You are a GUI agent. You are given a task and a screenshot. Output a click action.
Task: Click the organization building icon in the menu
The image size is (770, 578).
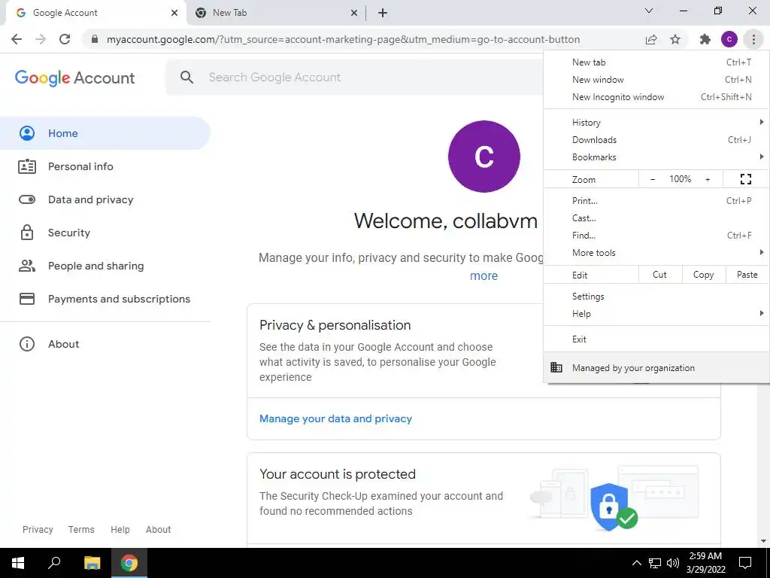tap(556, 367)
